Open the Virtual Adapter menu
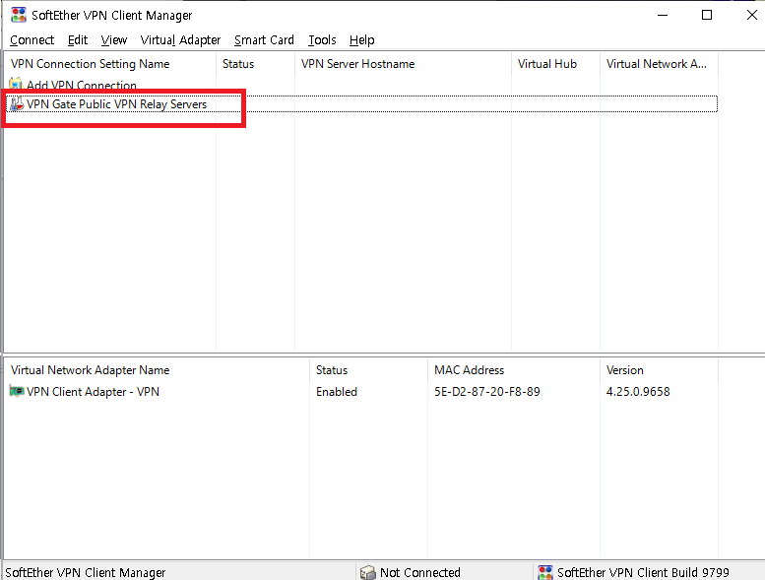Screen dimensions: 765x580 [180, 40]
